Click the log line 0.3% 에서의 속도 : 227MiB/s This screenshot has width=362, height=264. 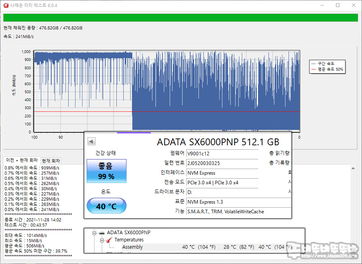(32, 194)
